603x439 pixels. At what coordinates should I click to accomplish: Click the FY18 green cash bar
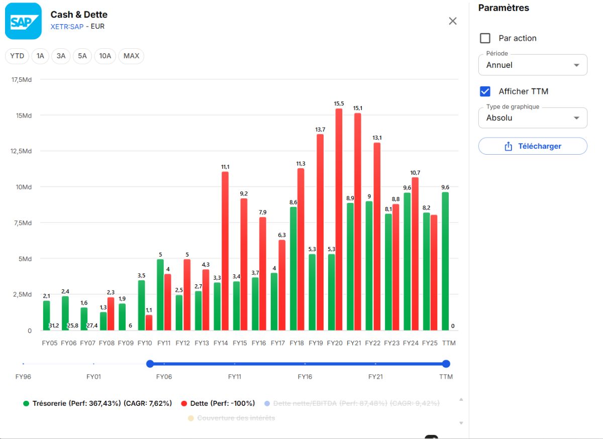tap(293, 269)
